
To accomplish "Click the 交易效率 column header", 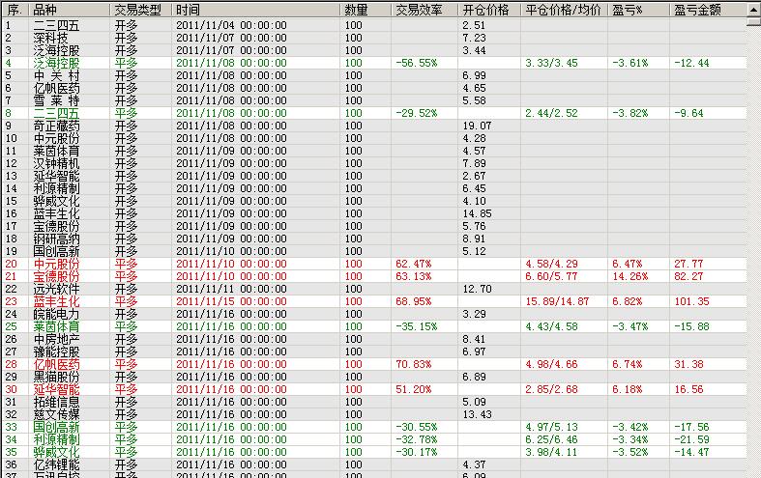I will point(424,10).
